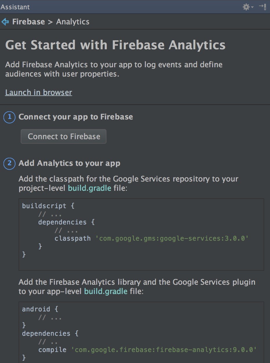Open the Assistant panel settings gear
Image resolution: width=270 pixels, height=363 pixels.
click(x=246, y=7)
